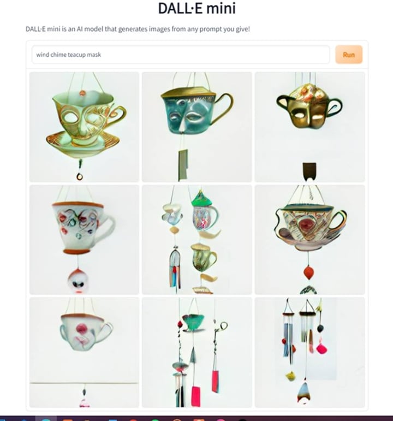This screenshot has width=393, height=421.
Task: View the multi-strand hanging teacups chime image
Action: (x=197, y=240)
